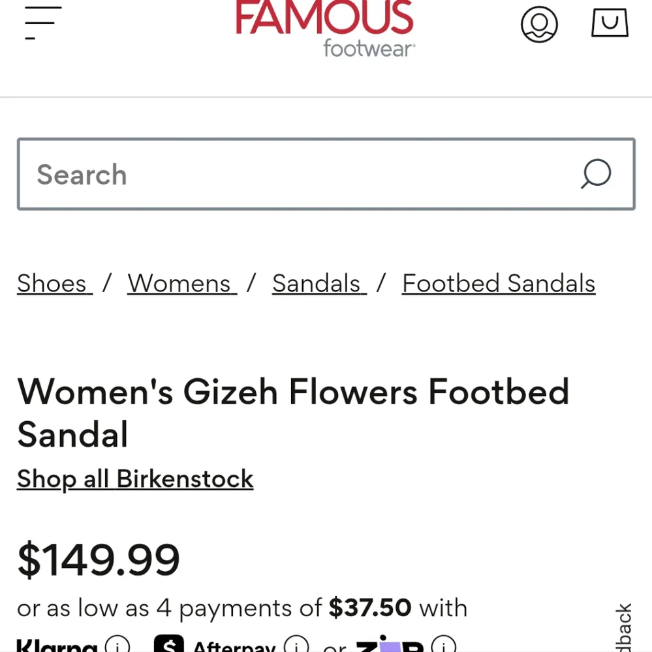Navigate to the Shoes breadcrumb
This screenshot has width=652, height=652.
tap(53, 283)
